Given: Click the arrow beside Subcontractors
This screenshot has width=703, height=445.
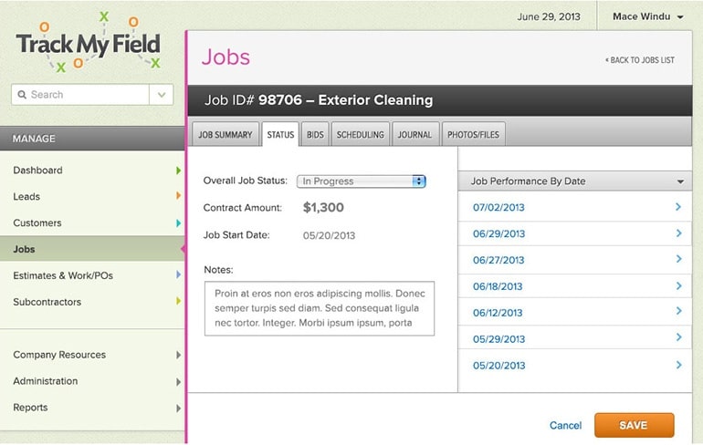Looking at the screenshot, I should click(178, 302).
